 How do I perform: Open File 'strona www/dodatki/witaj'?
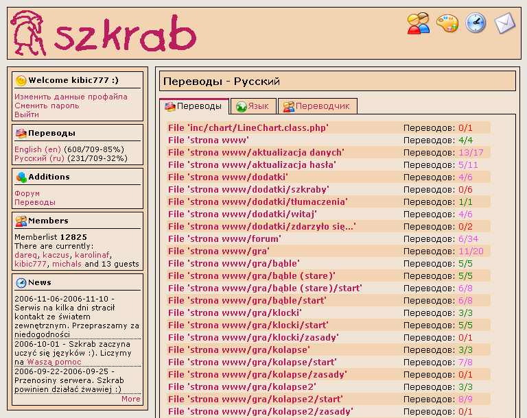pyautogui.click(x=242, y=214)
